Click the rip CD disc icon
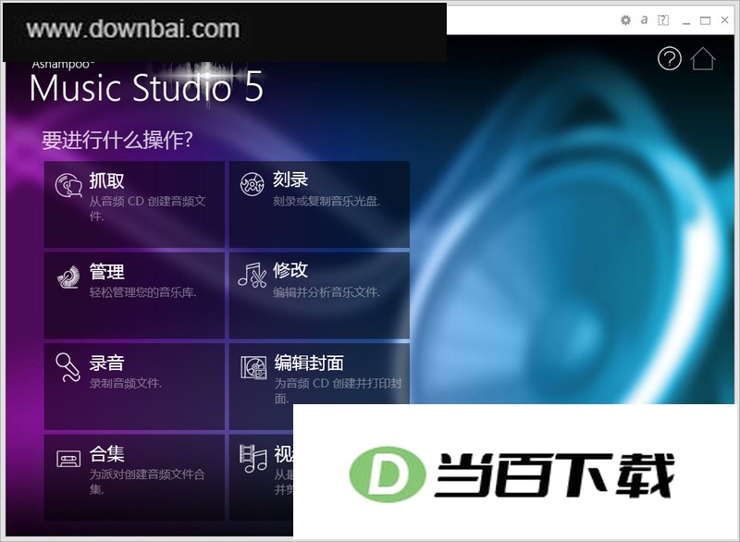Viewport: 740px width, 542px height. (x=68, y=185)
